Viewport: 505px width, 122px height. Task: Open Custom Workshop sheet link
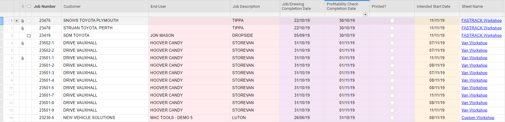(x=478, y=118)
